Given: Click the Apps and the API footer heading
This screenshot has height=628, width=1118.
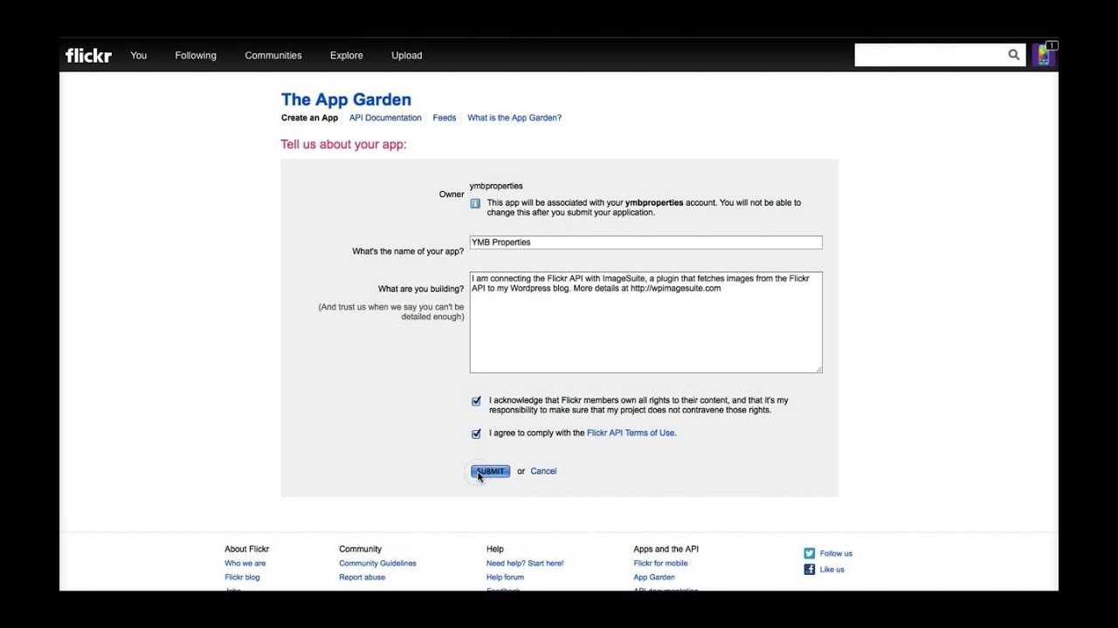Looking at the screenshot, I should click(x=666, y=549).
